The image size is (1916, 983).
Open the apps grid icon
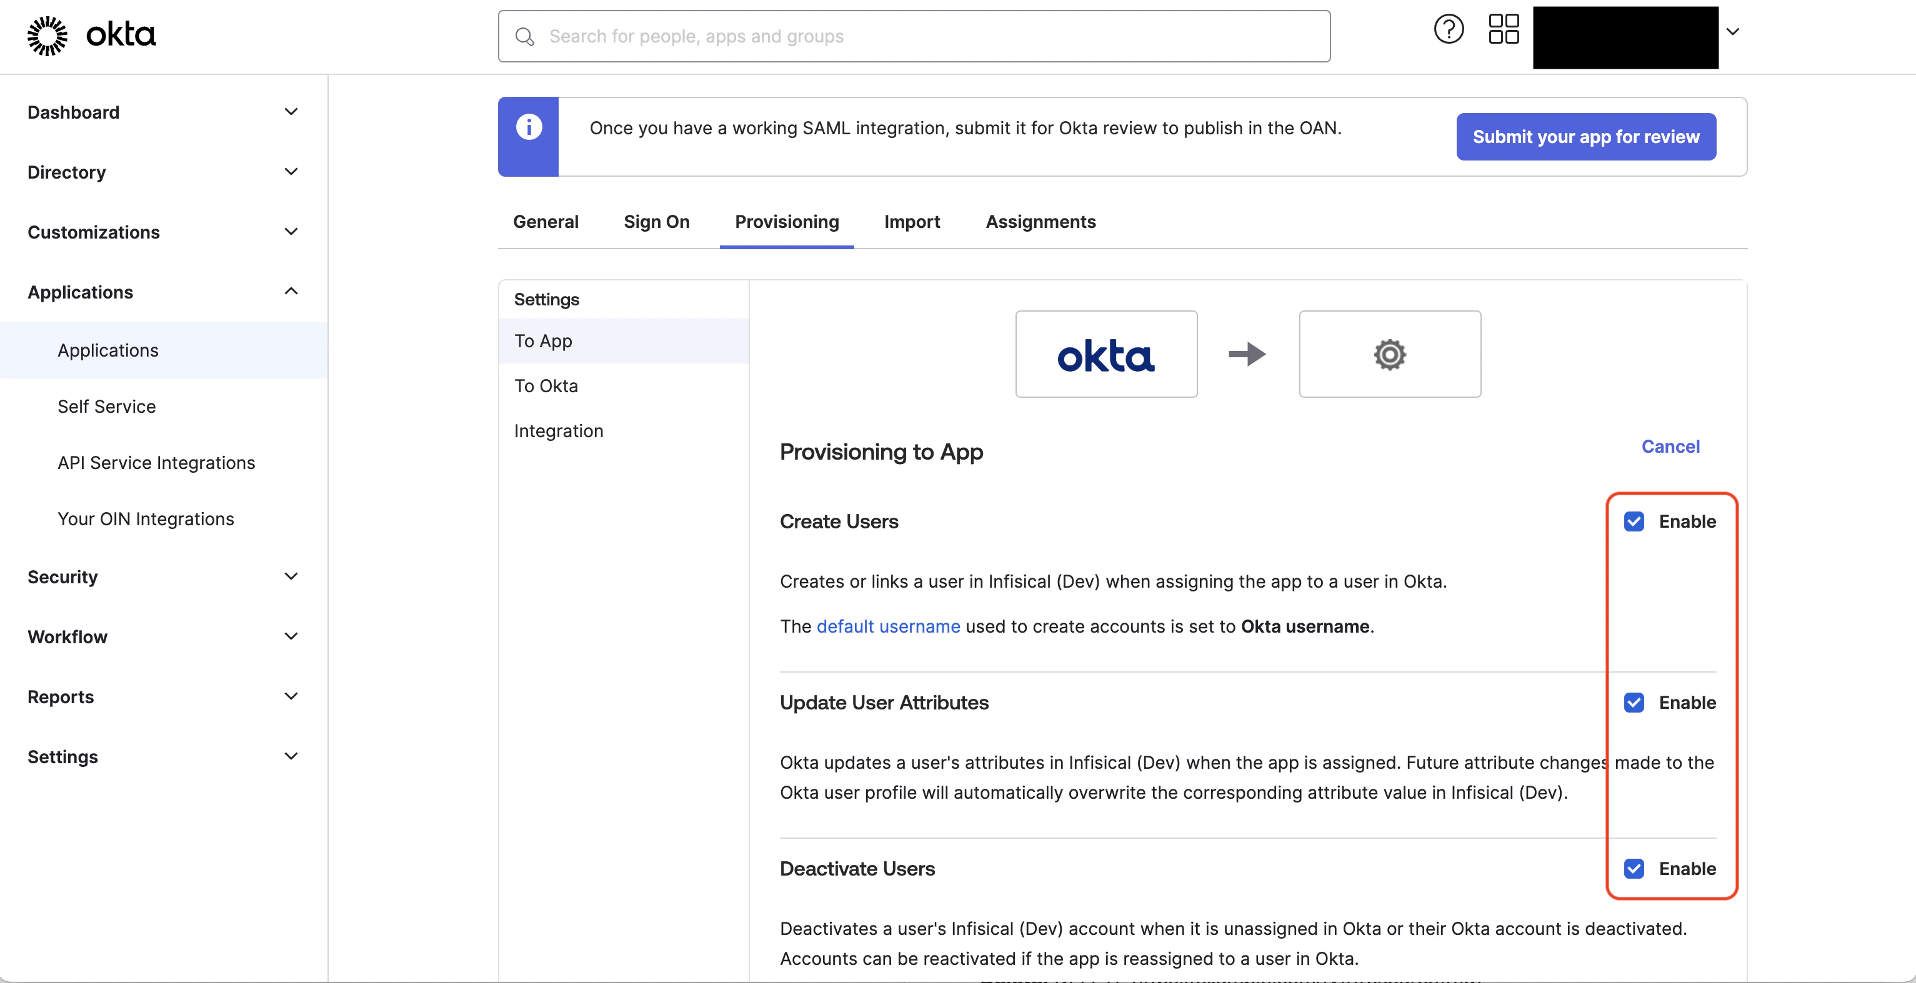[1503, 30]
